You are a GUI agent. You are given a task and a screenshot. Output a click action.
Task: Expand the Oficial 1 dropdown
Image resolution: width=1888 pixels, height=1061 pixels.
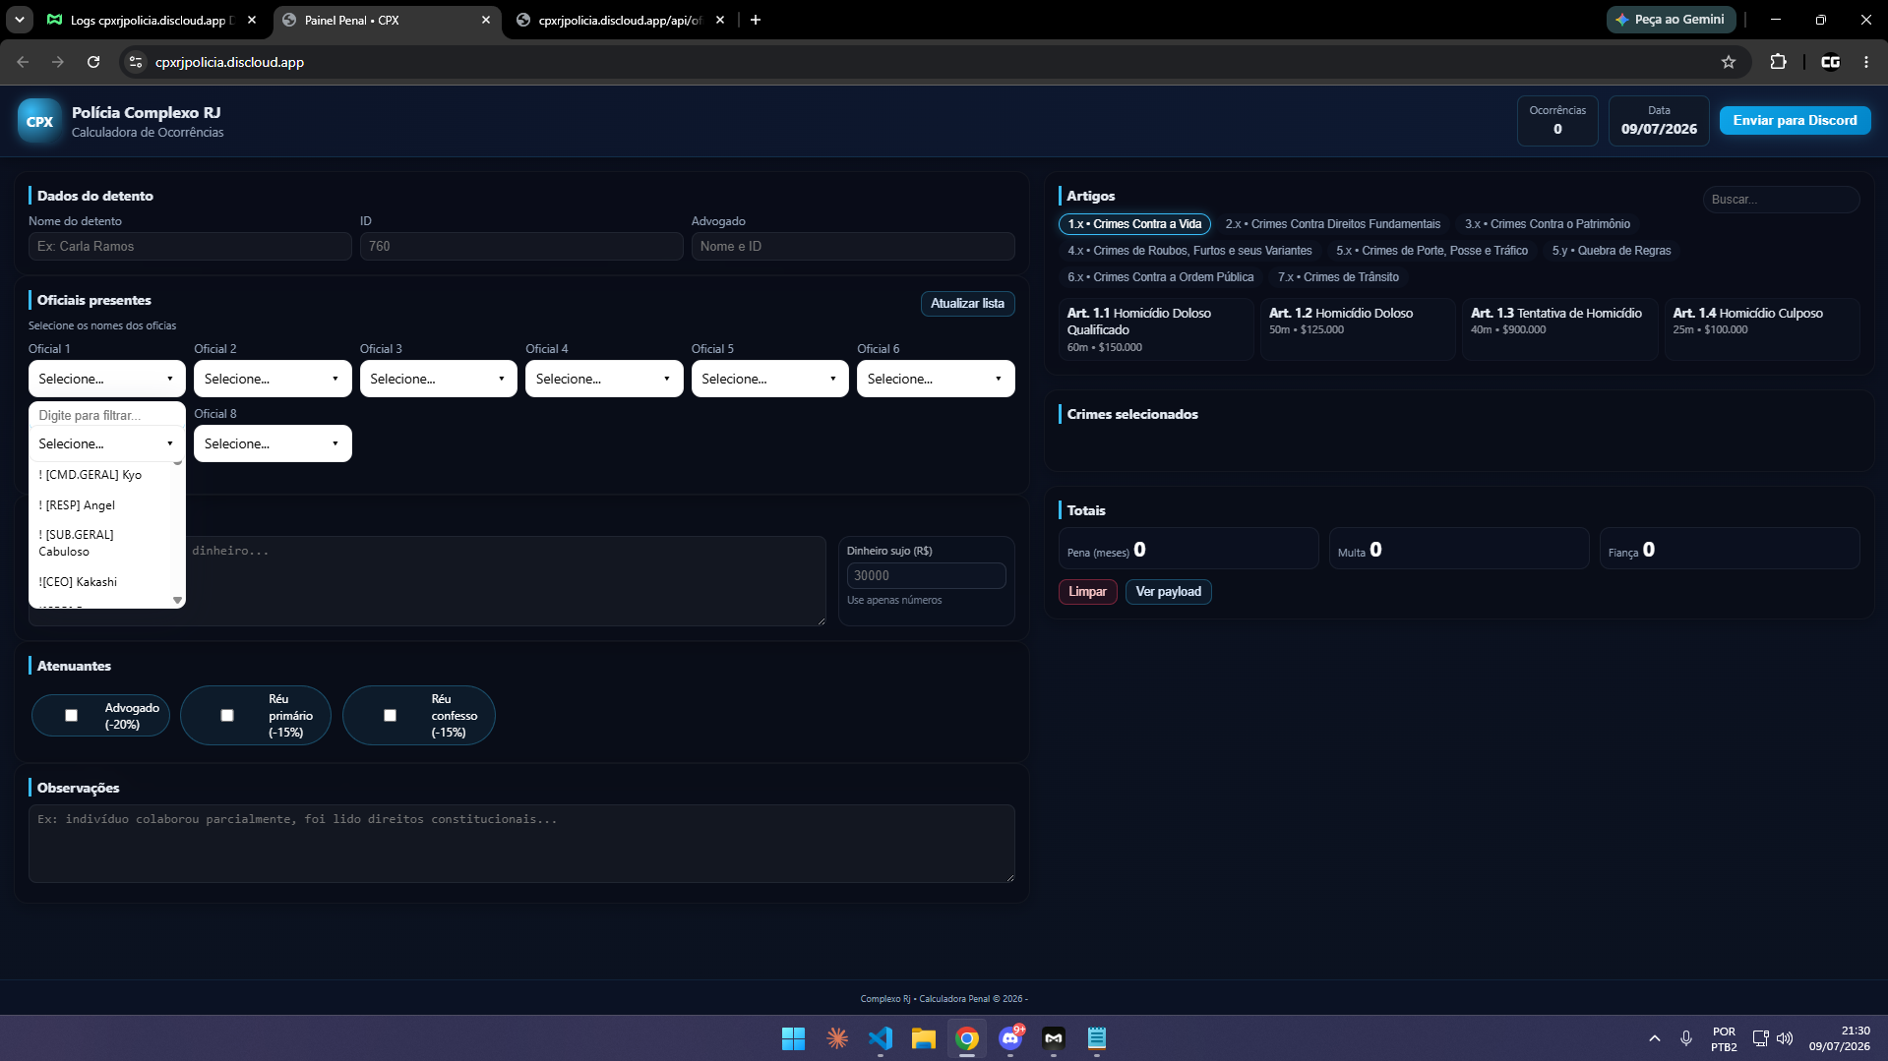pos(107,379)
